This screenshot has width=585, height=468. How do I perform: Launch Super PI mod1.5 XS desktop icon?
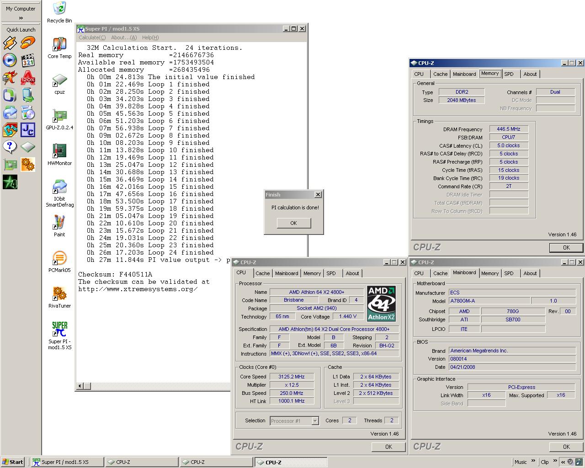coord(59,336)
